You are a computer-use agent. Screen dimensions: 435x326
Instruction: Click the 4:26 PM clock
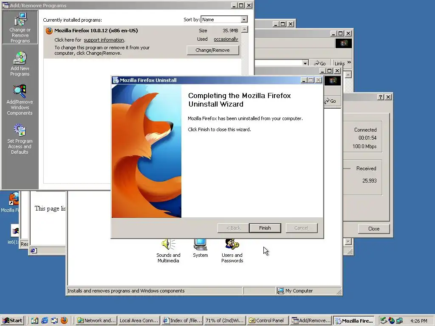pos(418,321)
